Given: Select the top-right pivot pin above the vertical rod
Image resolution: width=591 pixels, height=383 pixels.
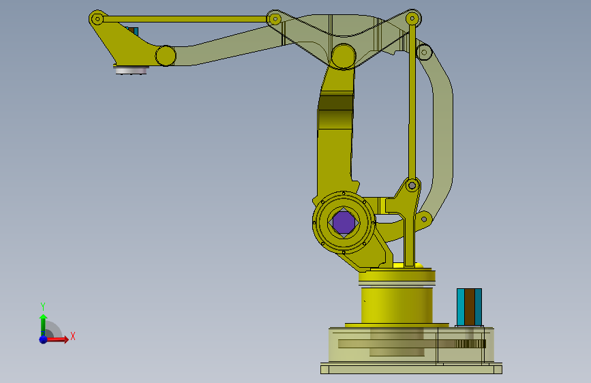Looking at the screenshot, I should [x=412, y=18].
